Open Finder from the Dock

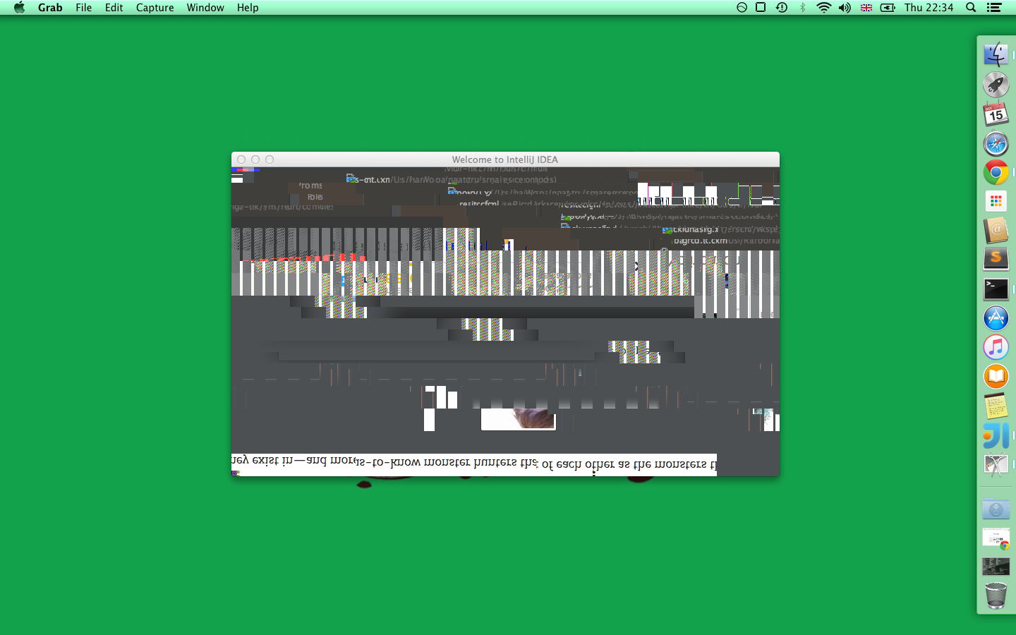pos(996,54)
